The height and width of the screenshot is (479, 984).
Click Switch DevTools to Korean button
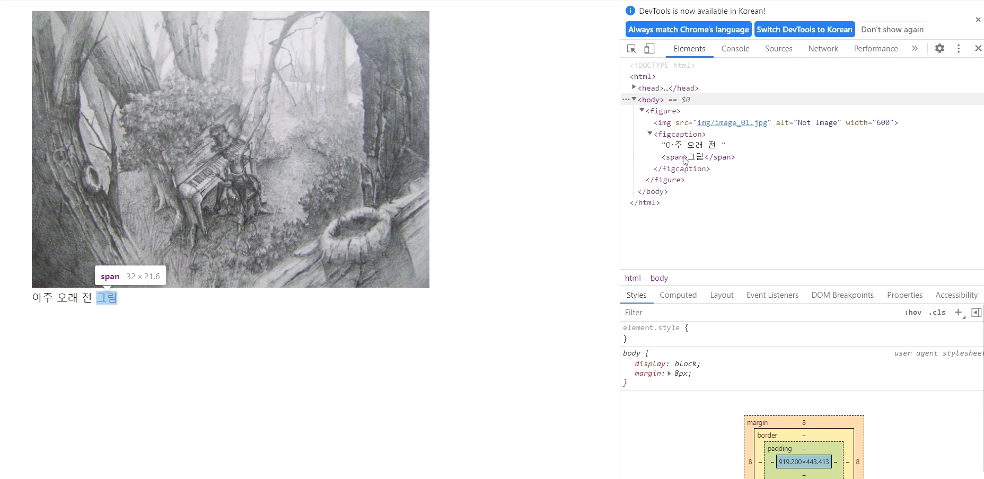(x=804, y=30)
